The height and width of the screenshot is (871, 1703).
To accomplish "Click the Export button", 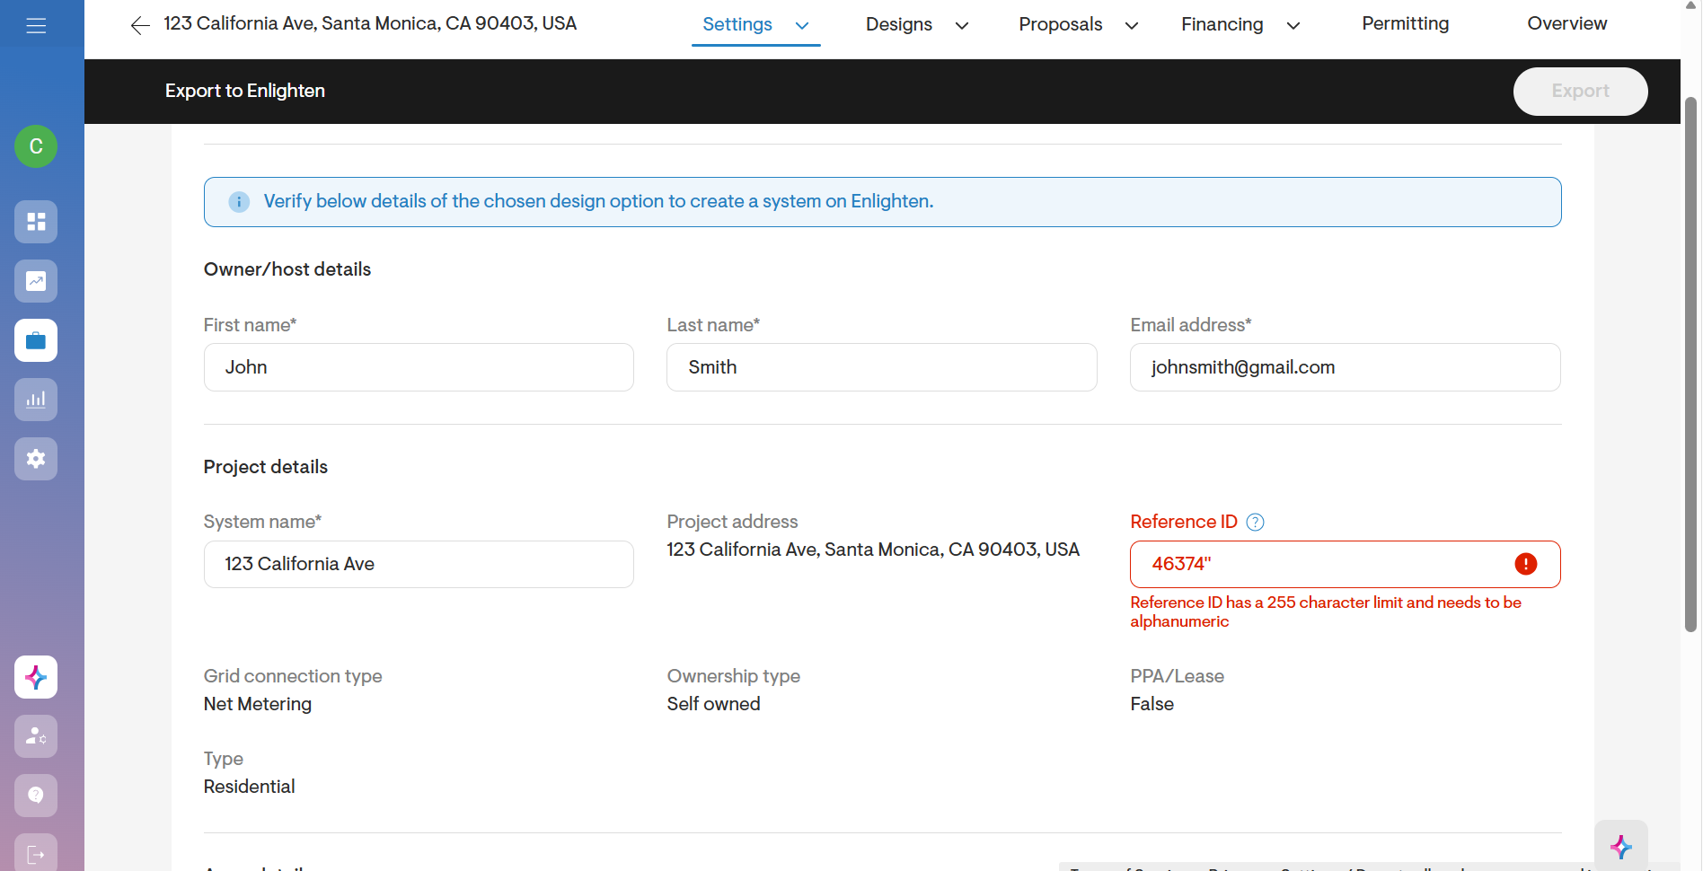I will [1581, 92].
